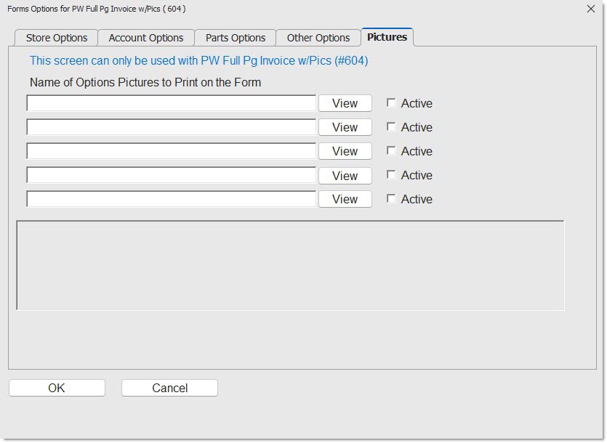Screen dimensions: 607x443
Task: Go to the Other Options tab
Action: click(x=318, y=38)
